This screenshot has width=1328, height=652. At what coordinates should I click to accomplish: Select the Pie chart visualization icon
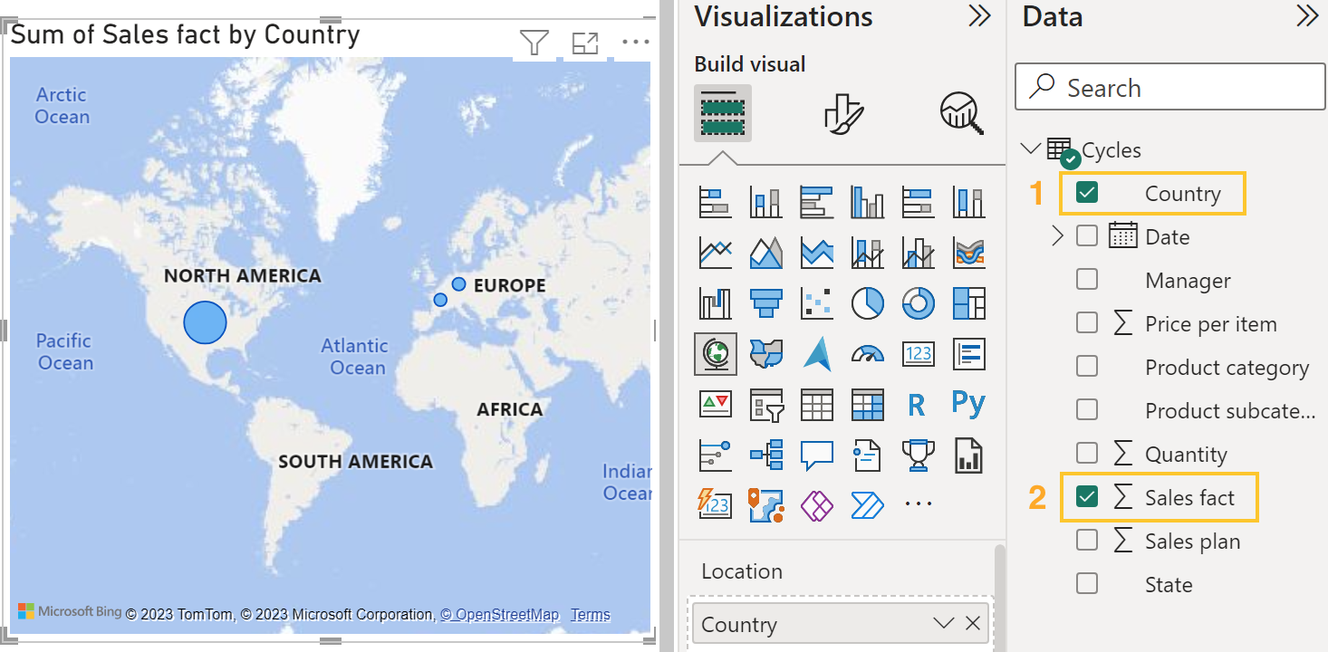pyautogui.click(x=867, y=303)
